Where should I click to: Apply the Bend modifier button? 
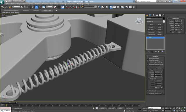[x=151, y=25]
